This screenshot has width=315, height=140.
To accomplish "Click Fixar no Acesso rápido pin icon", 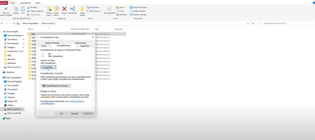I will [6, 9].
